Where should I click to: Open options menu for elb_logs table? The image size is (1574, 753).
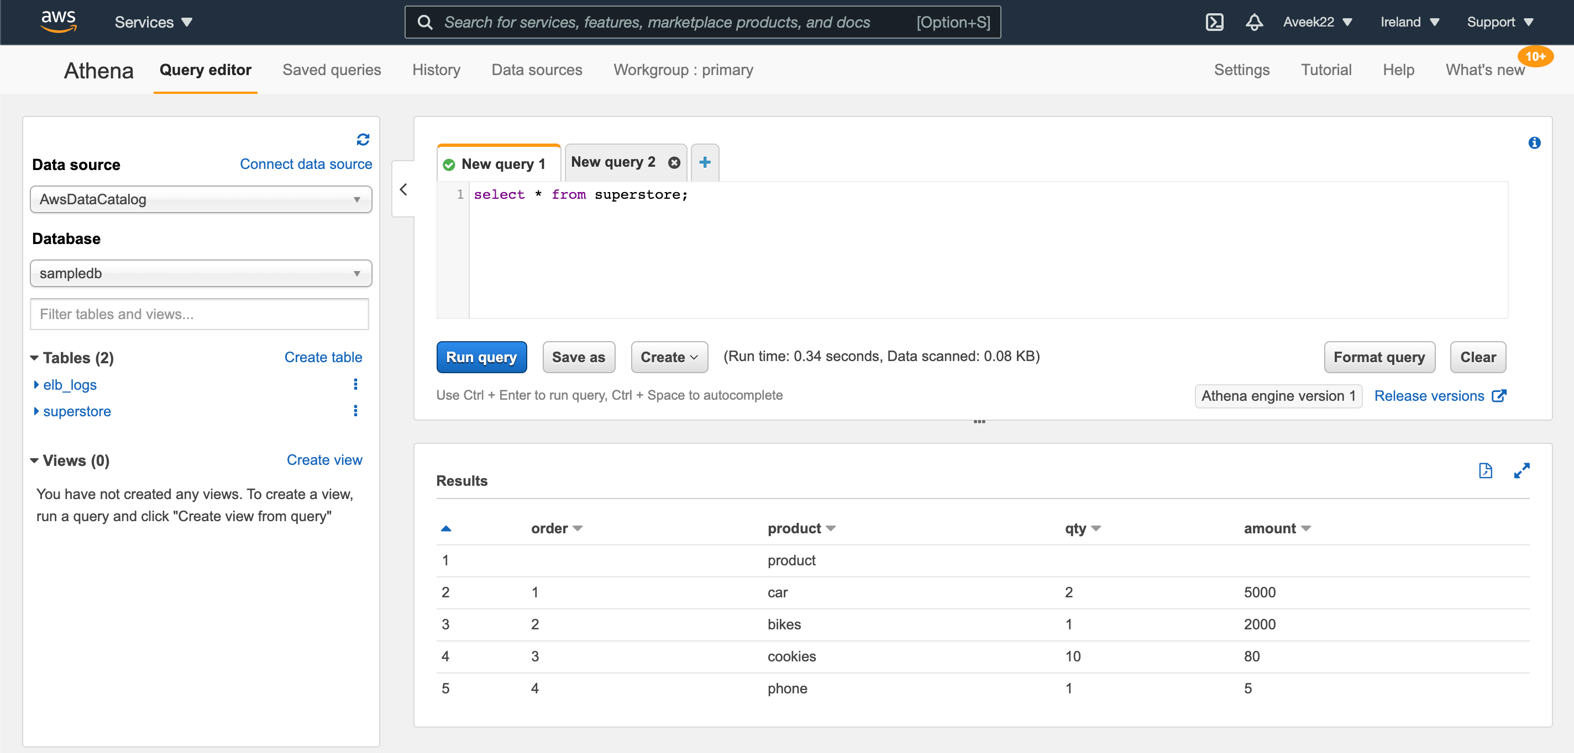click(x=355, y=384)
